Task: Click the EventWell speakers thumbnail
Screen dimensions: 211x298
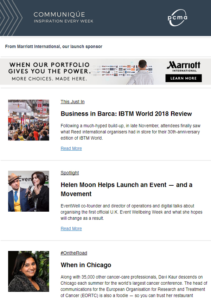Action: (x=28, y=191)
